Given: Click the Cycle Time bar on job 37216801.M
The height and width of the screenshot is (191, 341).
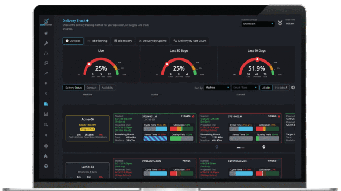Looking at the screenshot, I should point(155,129).
